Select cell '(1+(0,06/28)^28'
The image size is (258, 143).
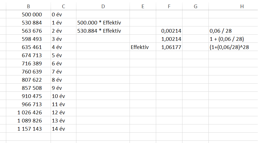coord(229,47)
